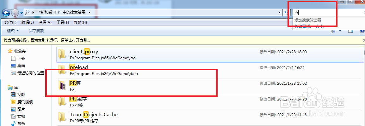This screenshot has width=365, height=126.
Task: Click the star icon beside 收藏夹
Action: [x=10, y=51]
